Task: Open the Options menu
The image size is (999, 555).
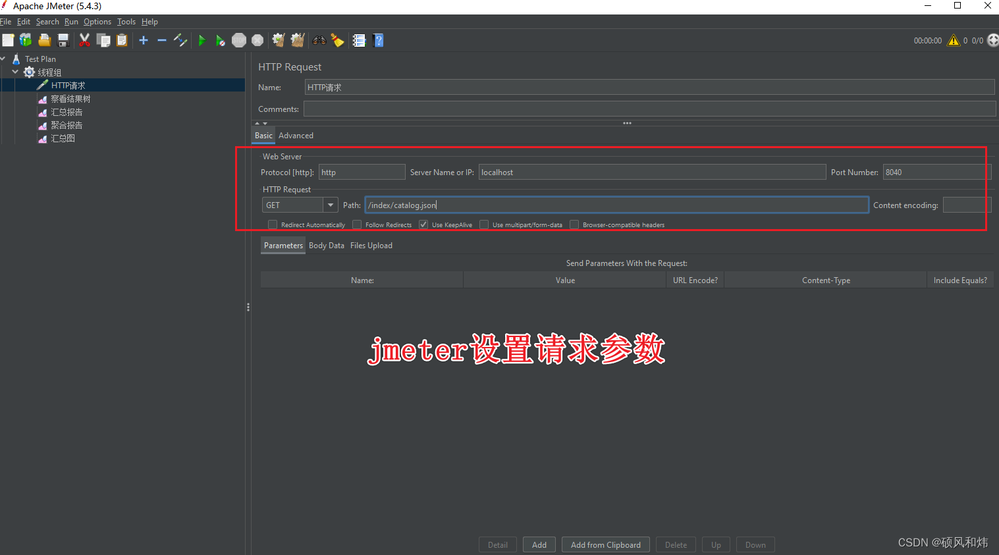Action: click(x=97, y=22)
